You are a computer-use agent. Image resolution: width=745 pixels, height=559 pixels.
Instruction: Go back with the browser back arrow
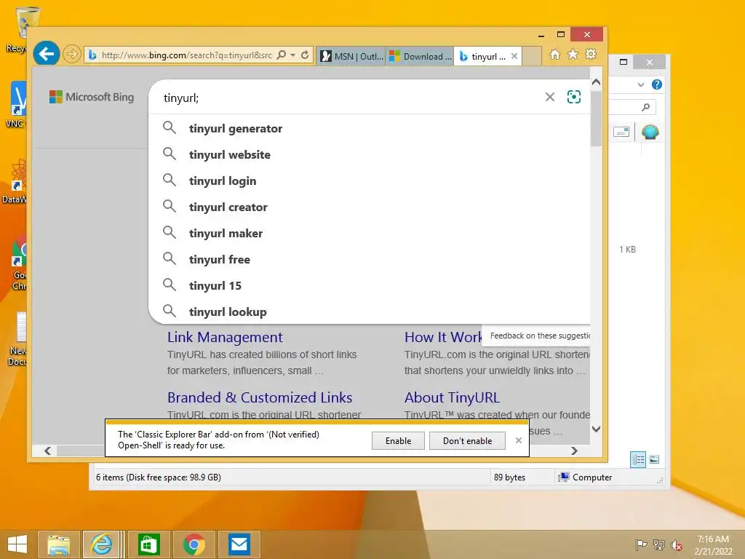[x=46, y=54]
